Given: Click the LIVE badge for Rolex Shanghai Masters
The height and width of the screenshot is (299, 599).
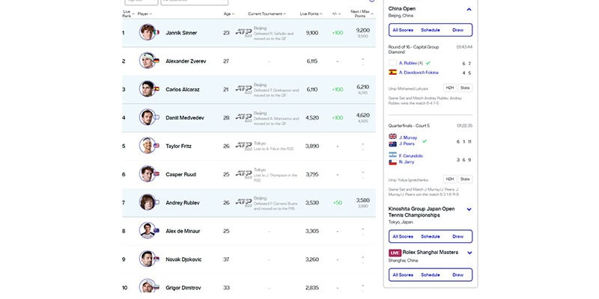Looking at the screenshot, I should coord(395,253).
